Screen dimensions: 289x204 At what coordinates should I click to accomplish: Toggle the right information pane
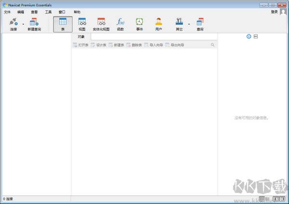click(x=282, y=199)
